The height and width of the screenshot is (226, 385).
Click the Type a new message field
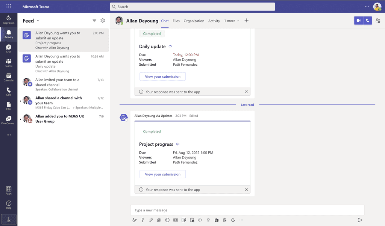point(247,210)
